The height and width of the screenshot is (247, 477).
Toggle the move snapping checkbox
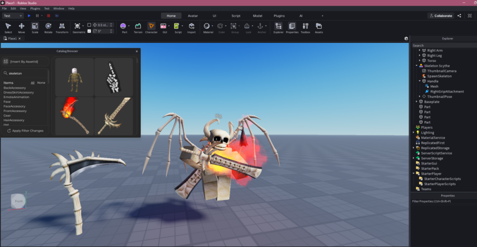(x=89, y=25)
